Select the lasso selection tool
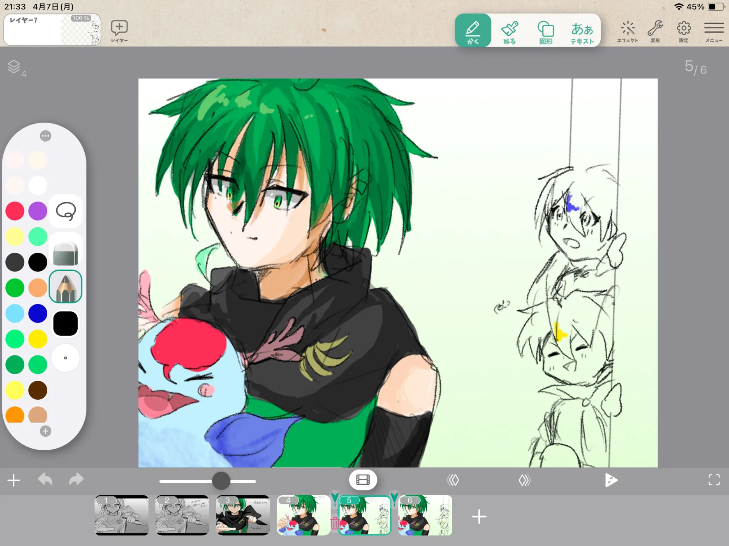 click(66, 211)
